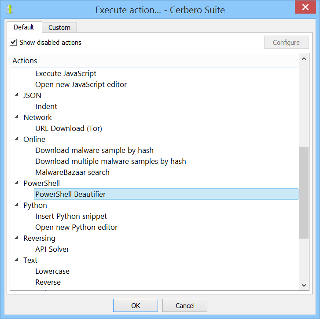The width and height of the screenshot is (320, 319).
Task: Click scrollbar track above the thumb
Action: 304,105
